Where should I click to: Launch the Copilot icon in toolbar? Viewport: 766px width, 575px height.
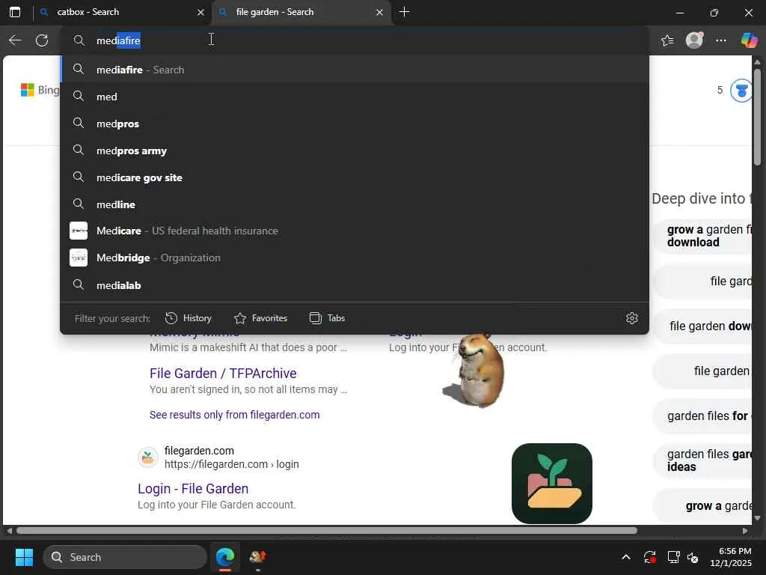pyautogui.click(x=748, y=40)
